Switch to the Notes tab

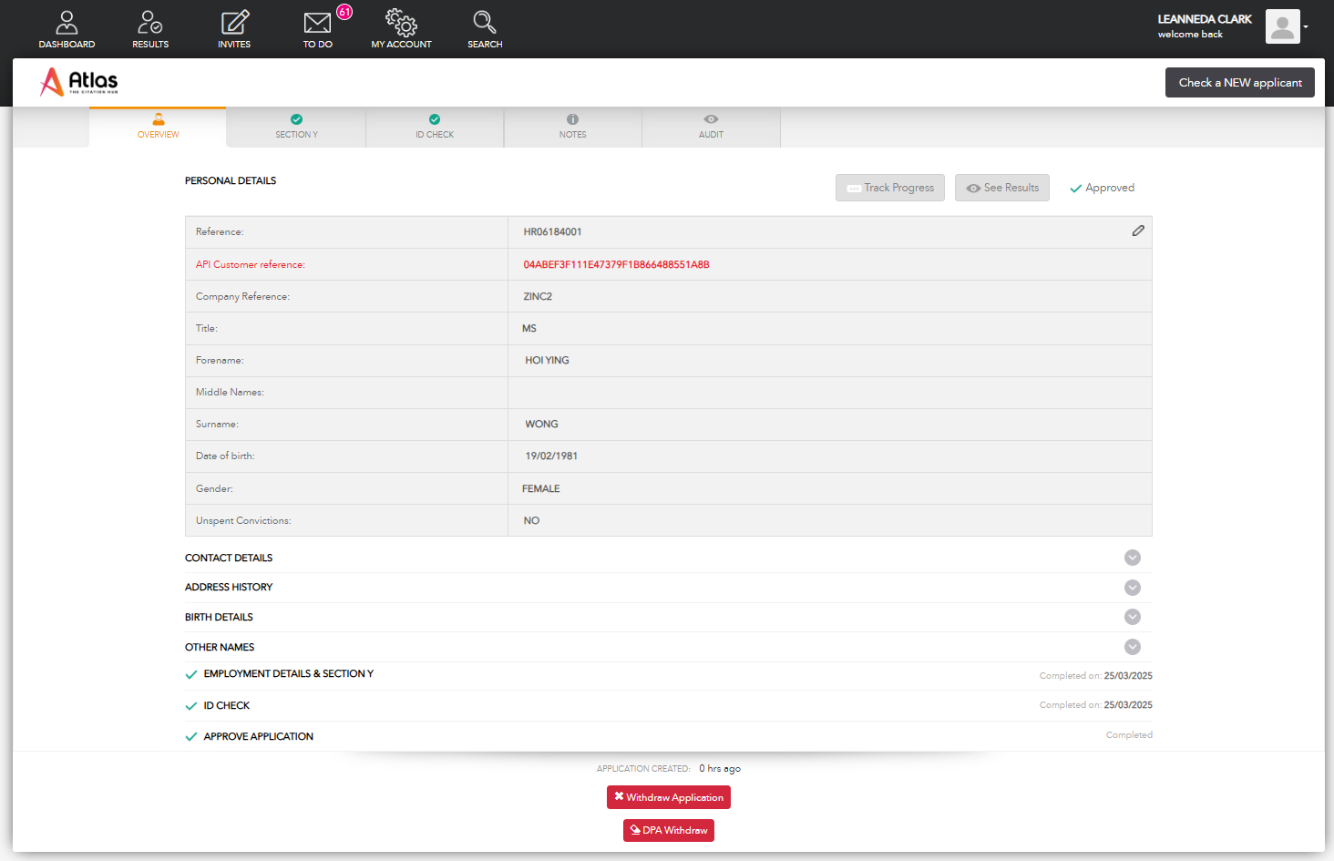tap(573, 127)
